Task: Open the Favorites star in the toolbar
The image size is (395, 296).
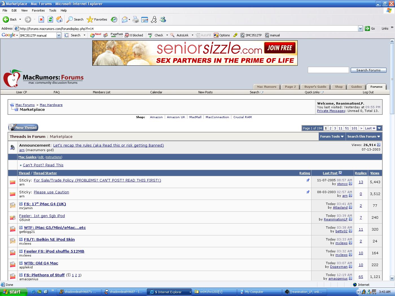Action: pos(97,19)
